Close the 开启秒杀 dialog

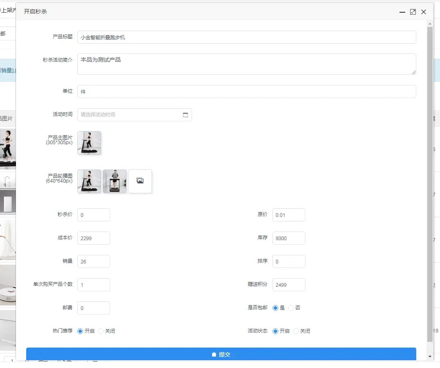pos(424,12)
